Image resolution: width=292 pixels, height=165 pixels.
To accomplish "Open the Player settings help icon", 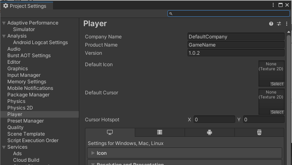I will [271, 24].
